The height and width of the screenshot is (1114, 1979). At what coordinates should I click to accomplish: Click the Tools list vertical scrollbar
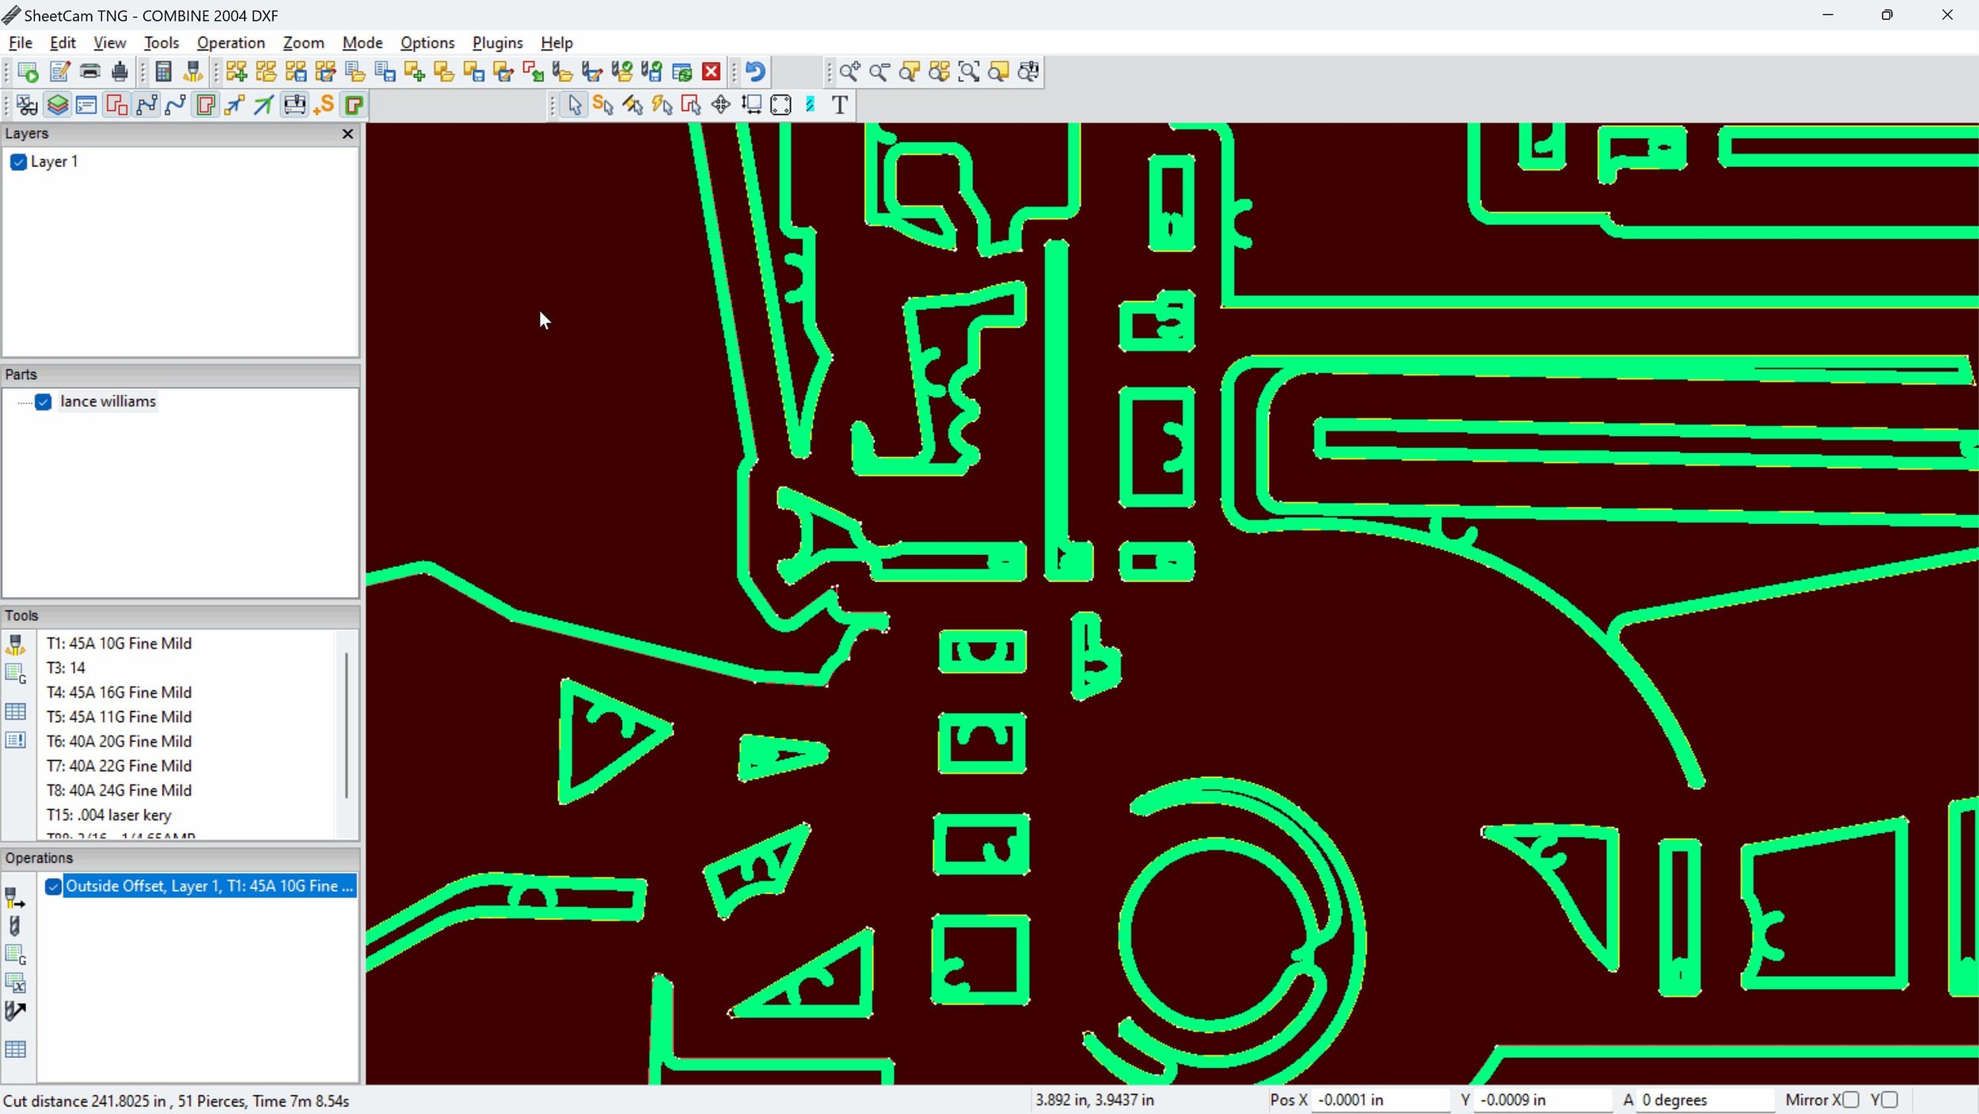click(346, 725)
